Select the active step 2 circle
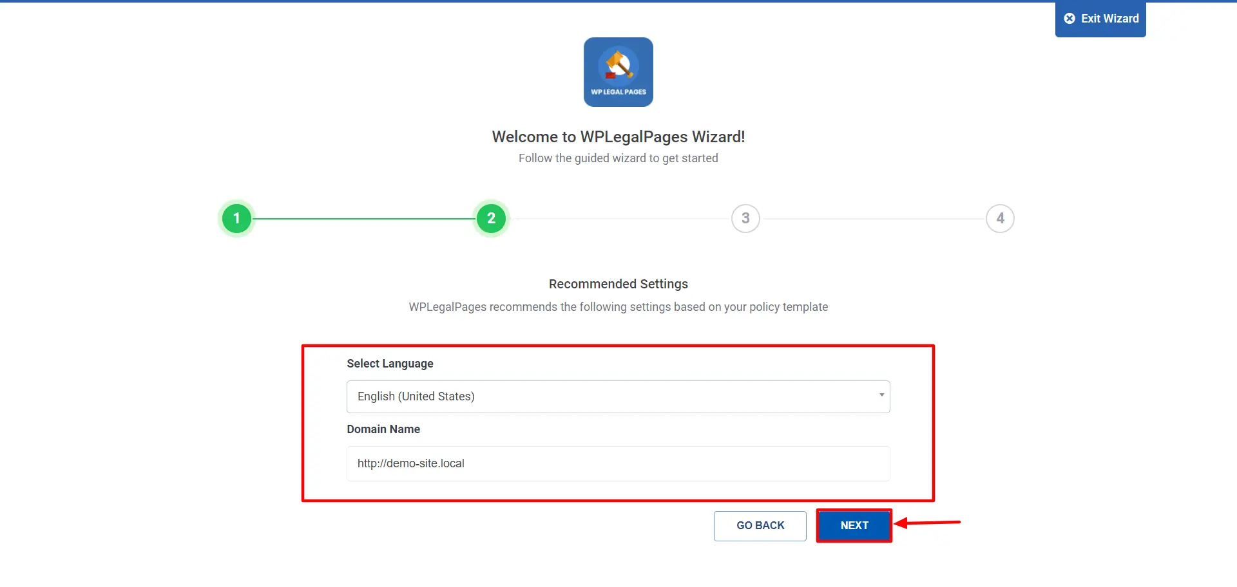1237x587 pixels. 491,219
